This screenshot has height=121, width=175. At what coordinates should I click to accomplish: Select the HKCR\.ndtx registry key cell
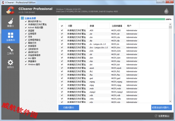coord(116,99)
